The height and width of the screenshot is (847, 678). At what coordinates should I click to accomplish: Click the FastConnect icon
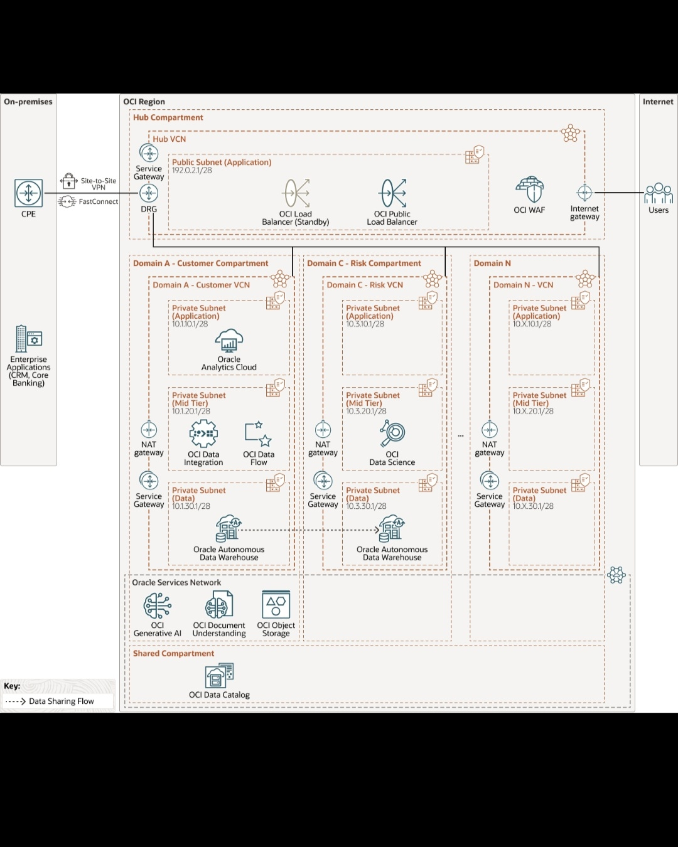[67, 201]
